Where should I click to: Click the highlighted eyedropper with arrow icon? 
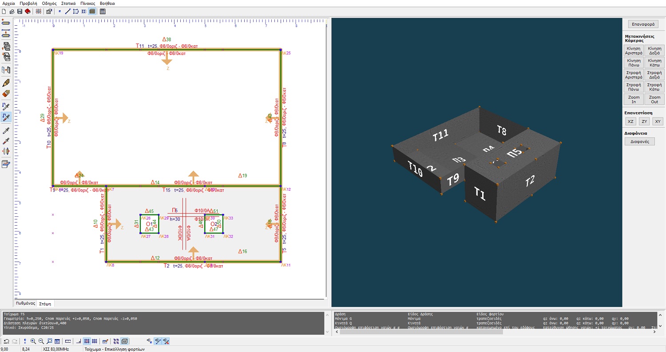pyautogui.click(x=6, y=117)
